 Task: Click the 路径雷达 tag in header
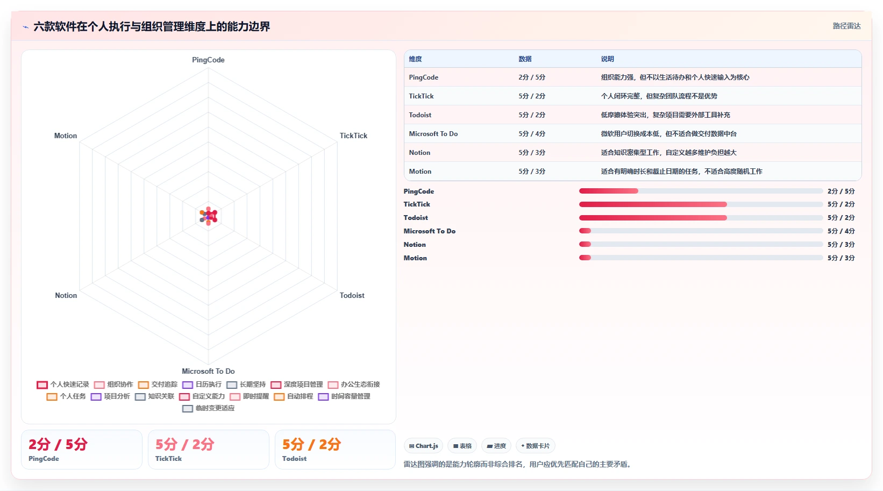click(x=846, y=26)
